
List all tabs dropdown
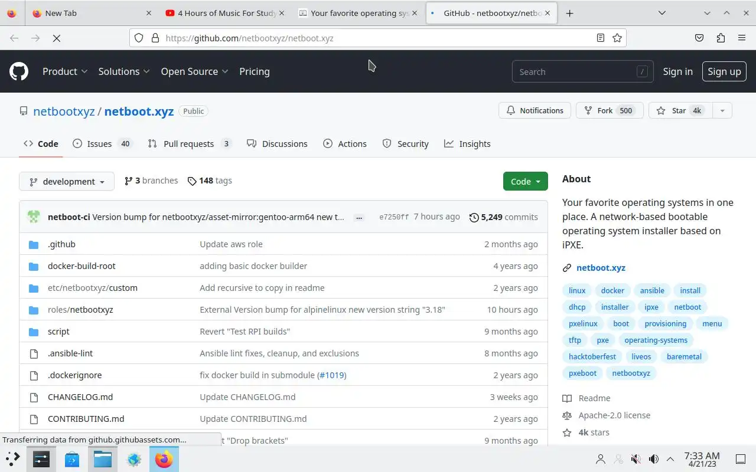(x=661, y=13)
